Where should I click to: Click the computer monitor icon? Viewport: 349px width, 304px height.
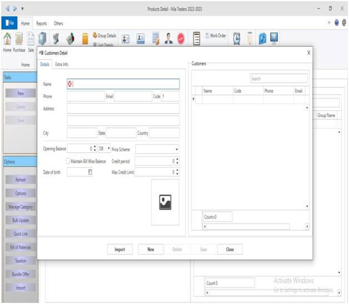[274, 38]
